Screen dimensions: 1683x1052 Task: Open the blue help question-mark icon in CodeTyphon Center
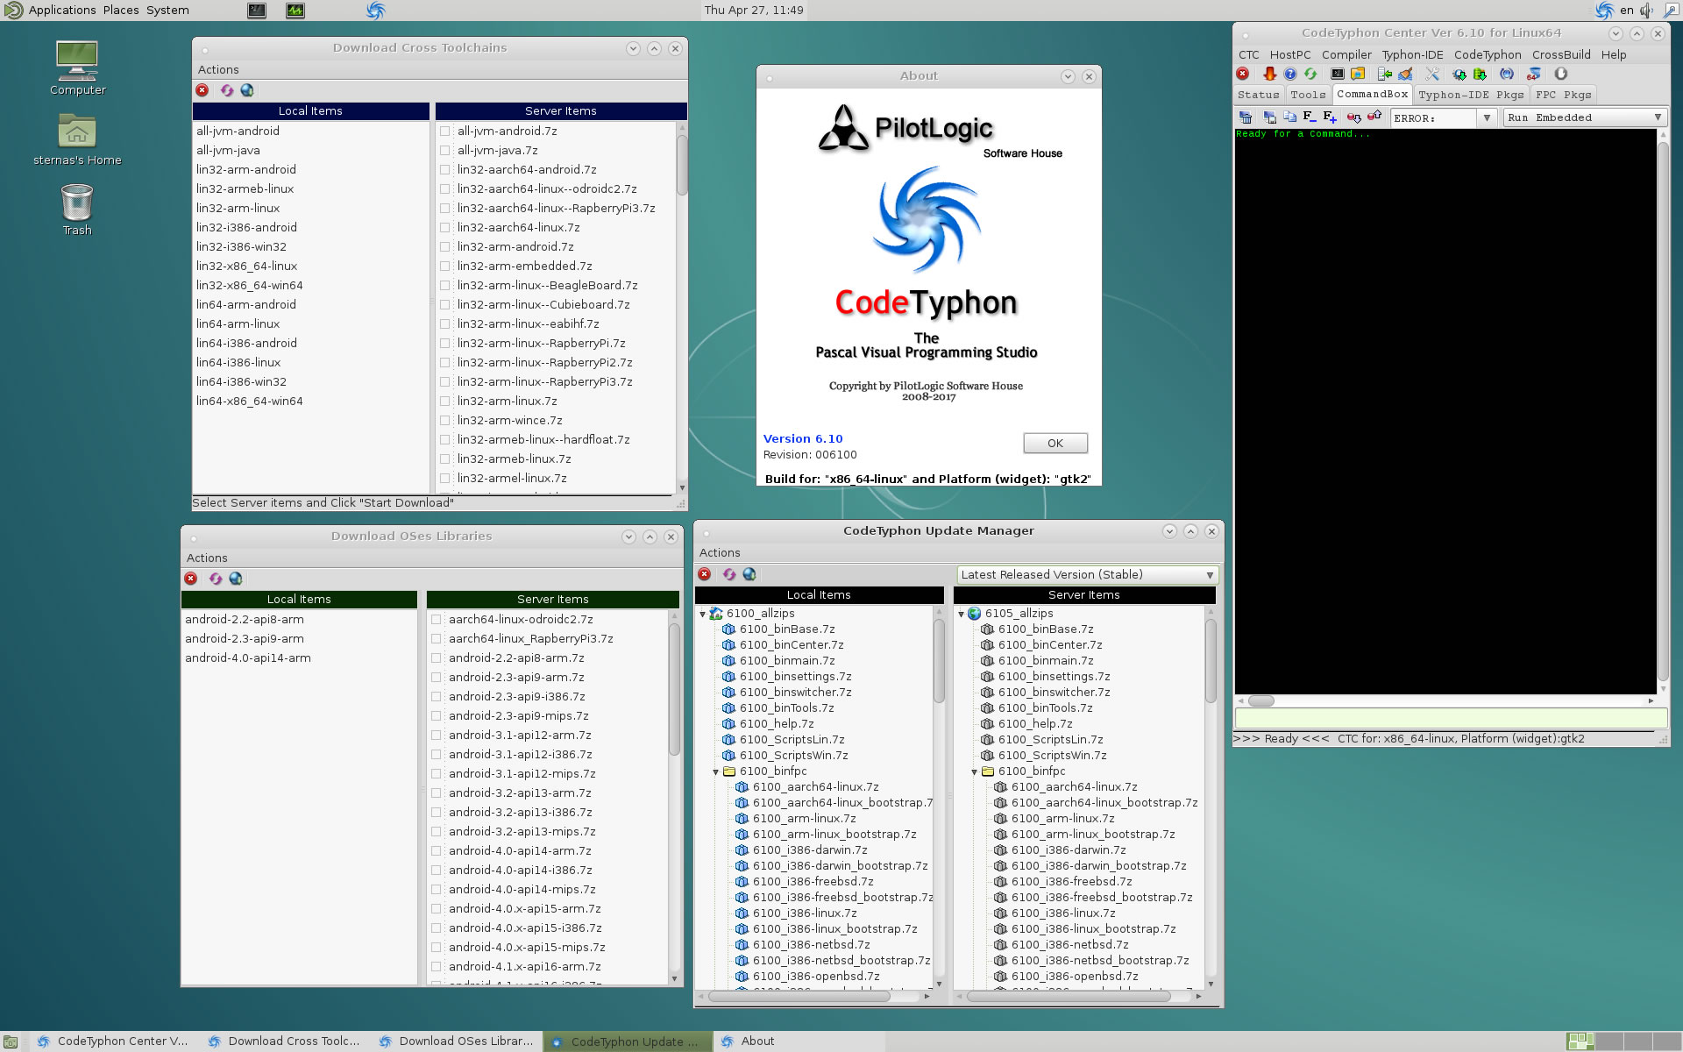coord(1290,74)
